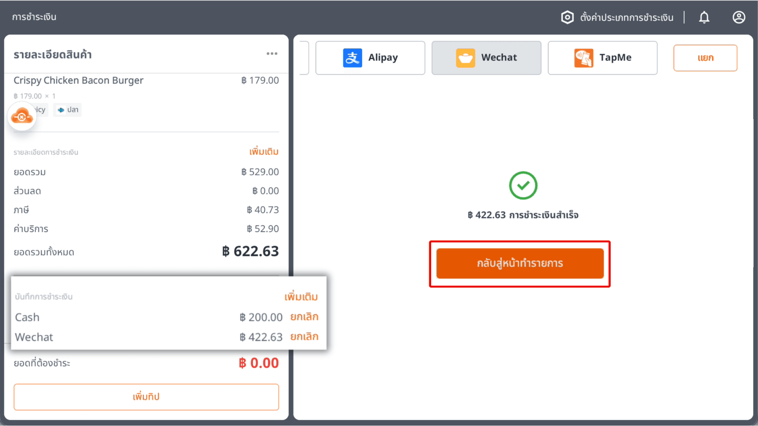The height and width of the screenshot is (426, 758).
Task: Click เพิ่มเติม in payment record section
Action: coord(301,297)
